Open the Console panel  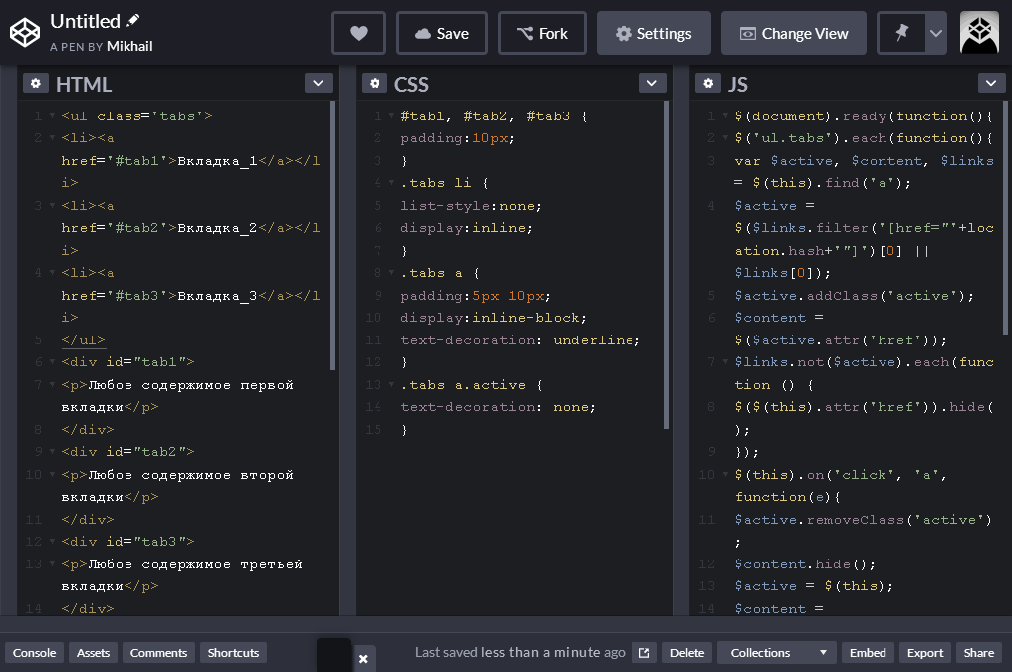click(x=34, y=653)
